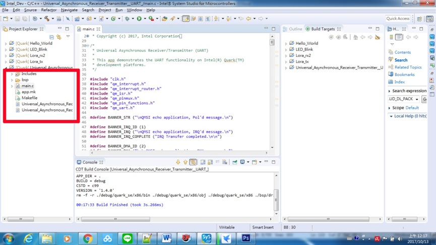Click the Project Explorer horizontal scrollbar
Image resolution: width=436 pixels, height=245 pixels.
click(x=37, y=219)
